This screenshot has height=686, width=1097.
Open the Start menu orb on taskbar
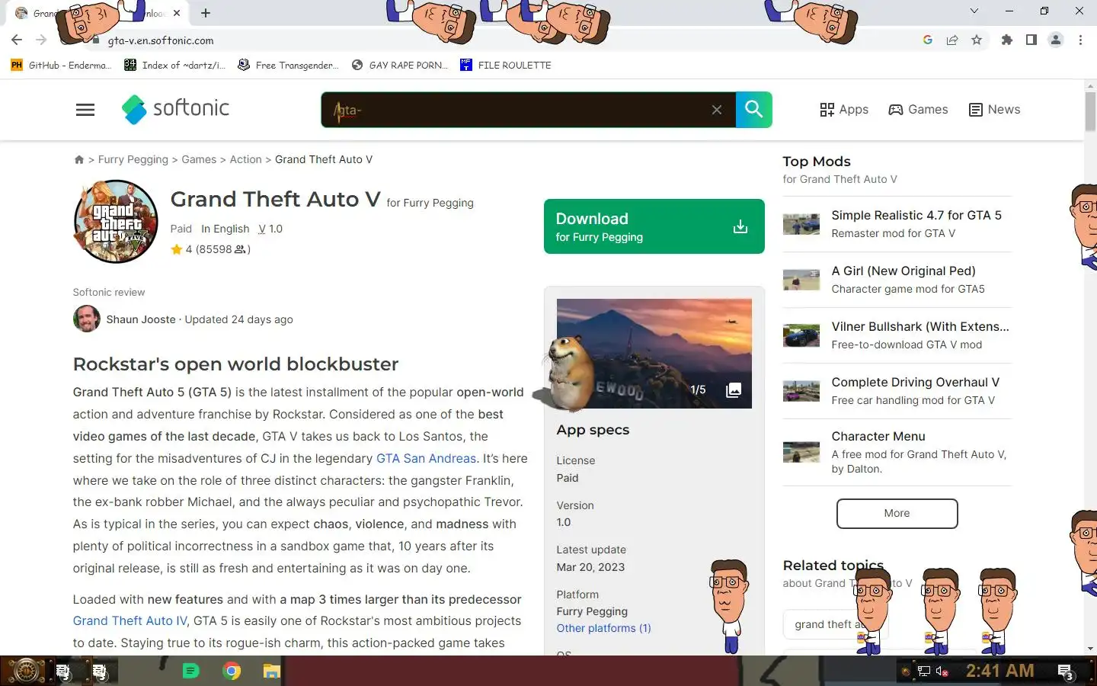(x=25, y=672)
